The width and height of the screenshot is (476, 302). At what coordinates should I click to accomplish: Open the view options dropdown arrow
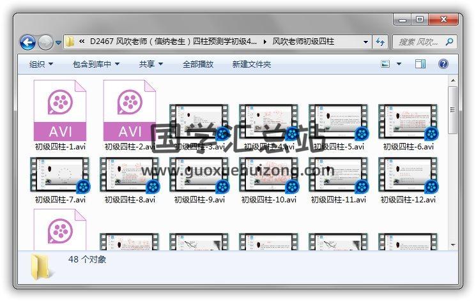click(x=399, y=64)
